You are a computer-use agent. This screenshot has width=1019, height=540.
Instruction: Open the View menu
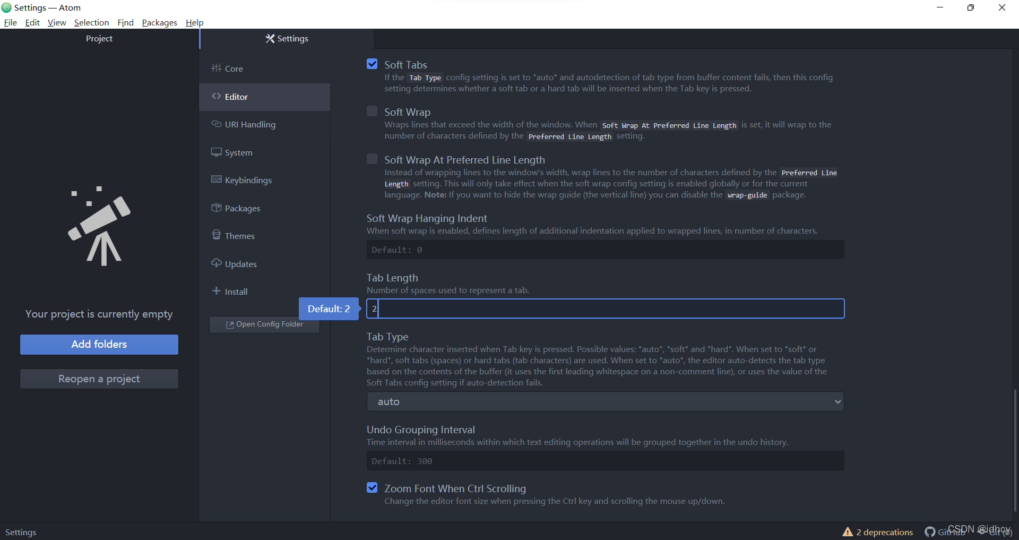(57, 22)
